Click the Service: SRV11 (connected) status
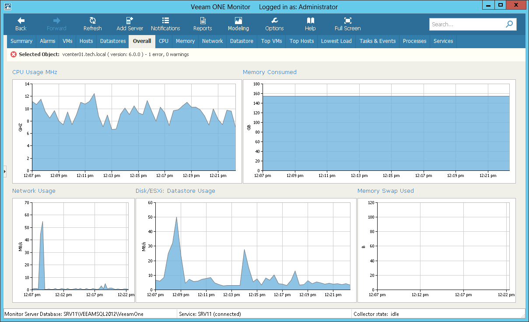Screen dimensions: 529x322 [210, 314]
